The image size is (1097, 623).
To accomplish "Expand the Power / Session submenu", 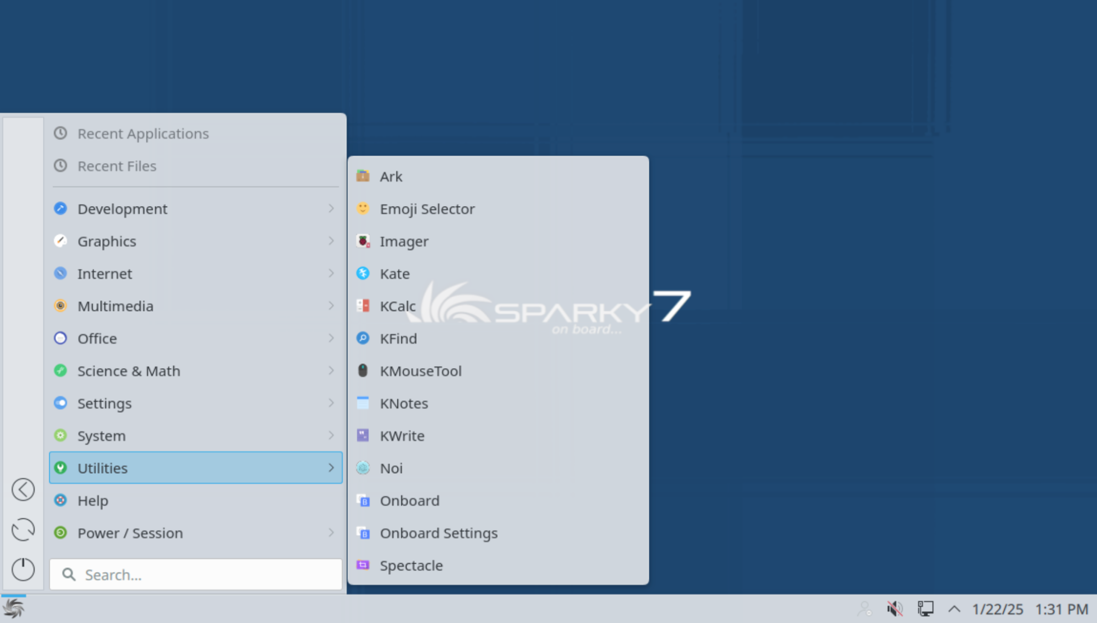I will point(130,533).
